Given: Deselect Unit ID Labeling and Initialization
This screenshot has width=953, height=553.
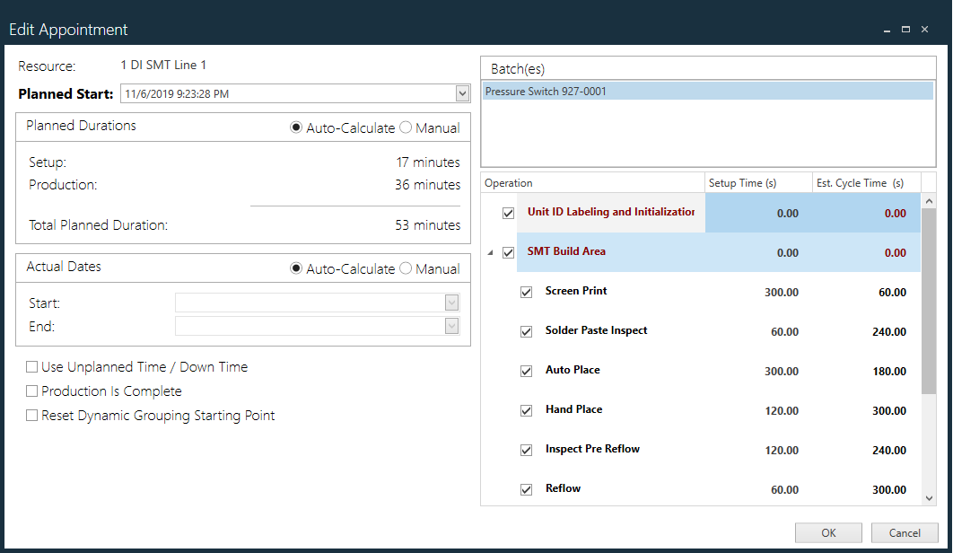Looking at the screenshot, I should 507,213.
